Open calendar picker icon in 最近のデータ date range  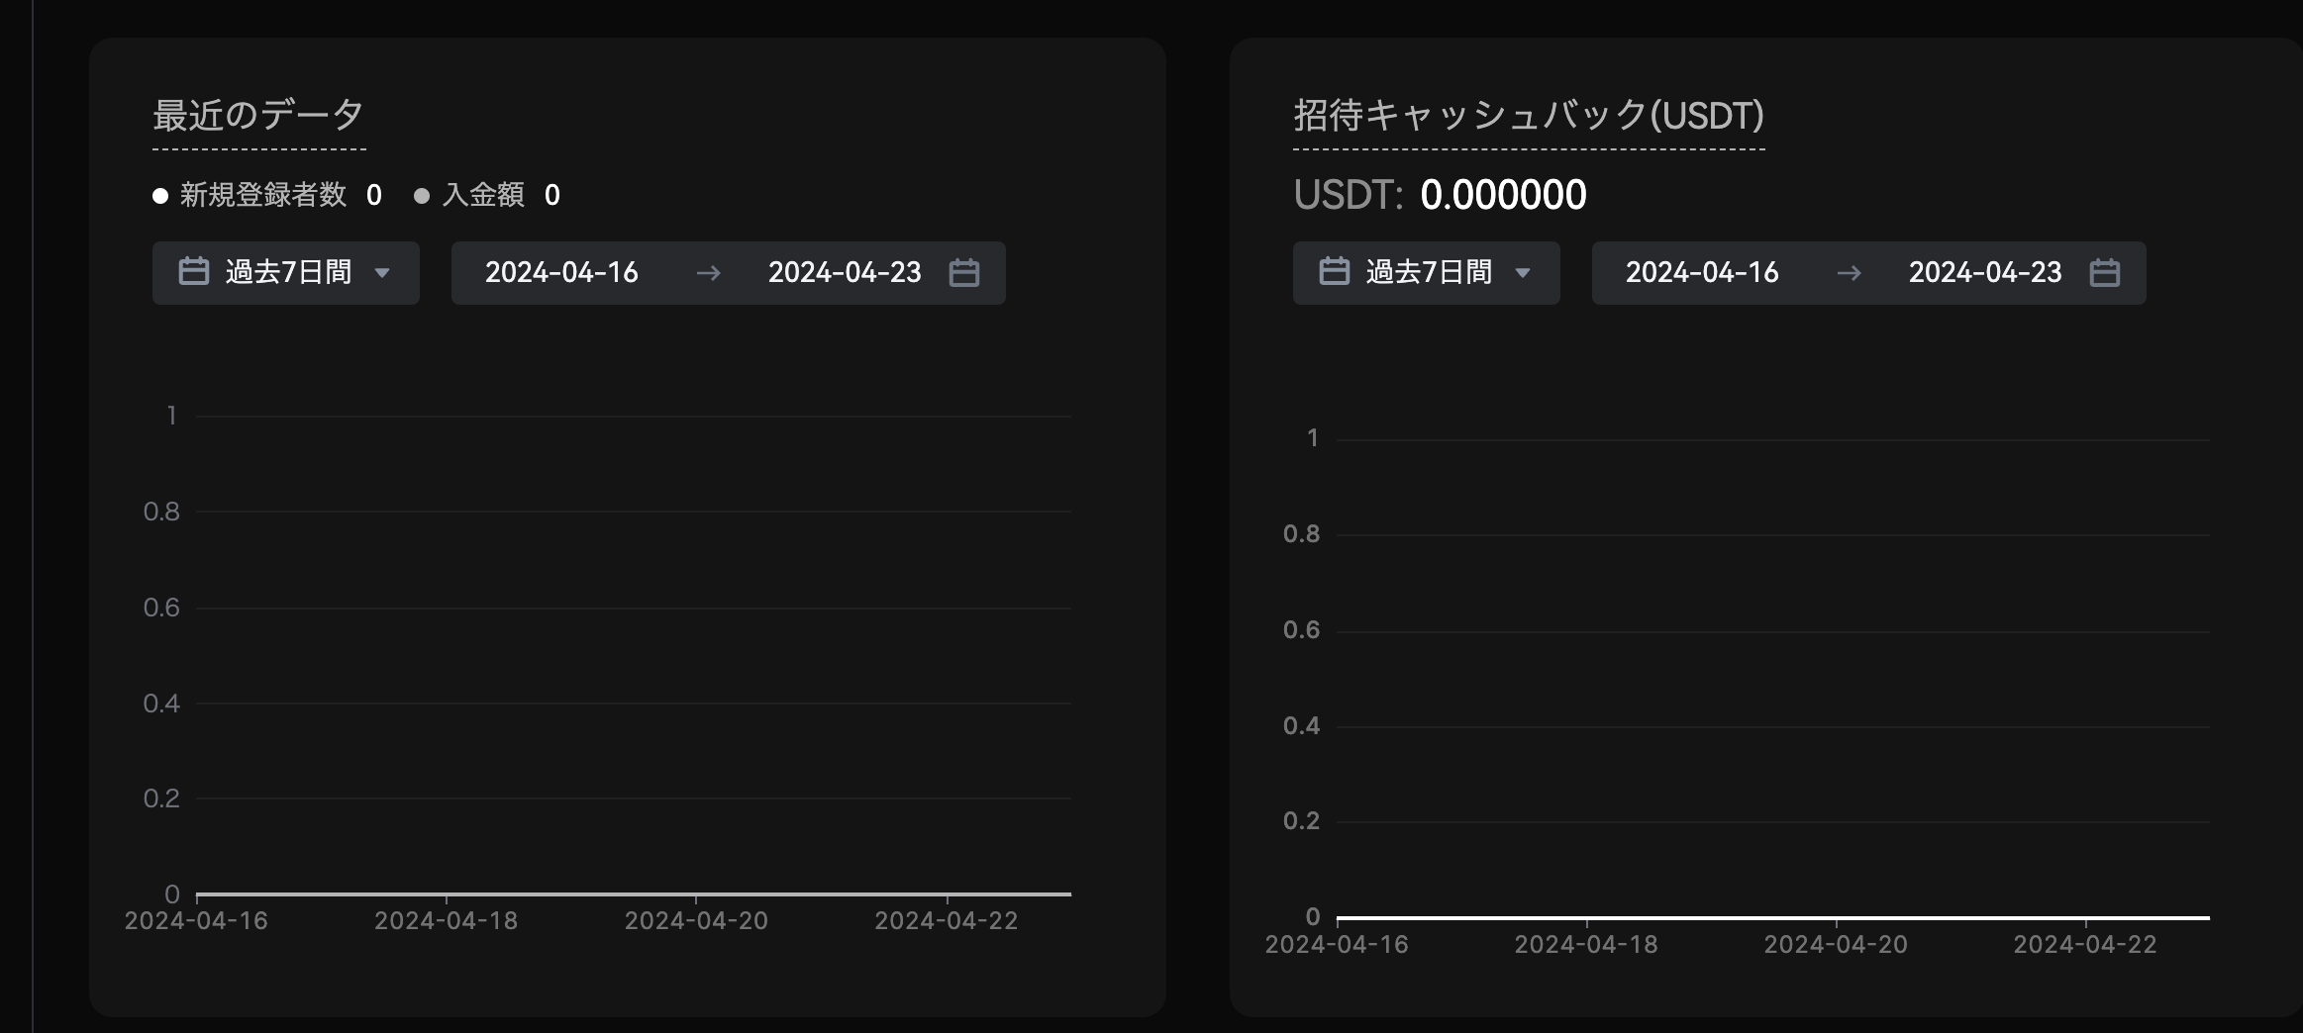click(963, 273)
